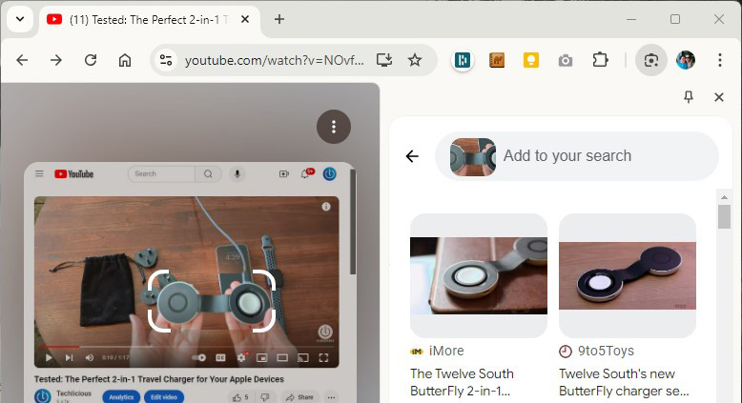This screenshot has height=403, width=742.
Task: Open the Extensions puzzle menu
Action: 600,60
